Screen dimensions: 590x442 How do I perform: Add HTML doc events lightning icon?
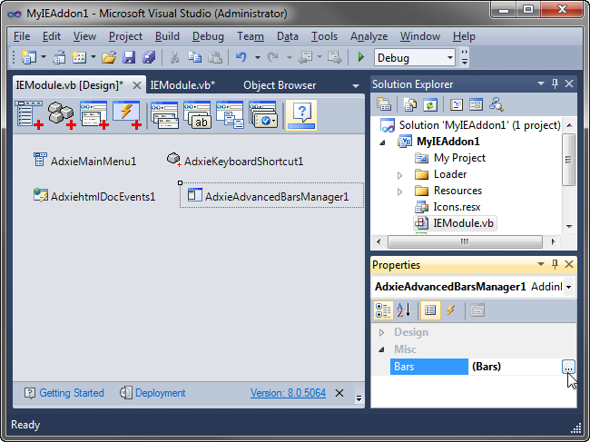127,115
